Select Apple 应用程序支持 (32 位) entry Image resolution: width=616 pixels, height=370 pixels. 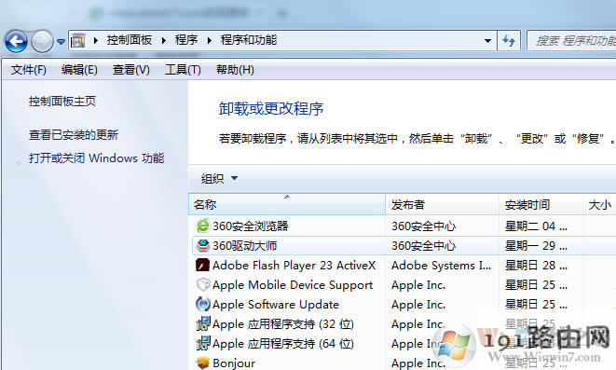[283, 324]
